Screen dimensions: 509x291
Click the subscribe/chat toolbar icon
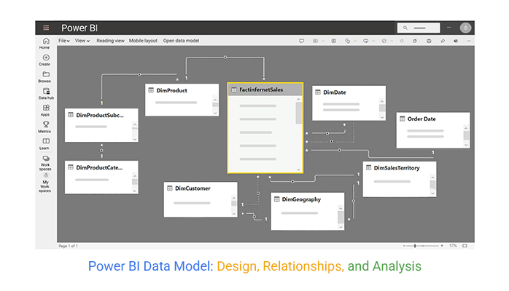pyautogui.click(x=365, y=41)
